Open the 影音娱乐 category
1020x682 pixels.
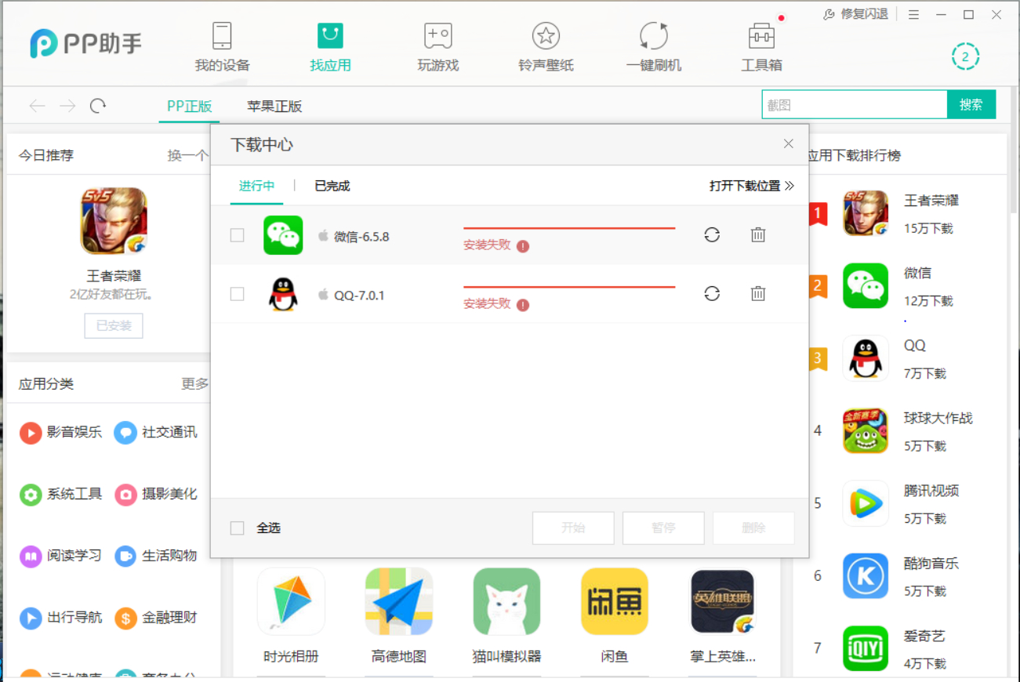(x=61, y=432)
